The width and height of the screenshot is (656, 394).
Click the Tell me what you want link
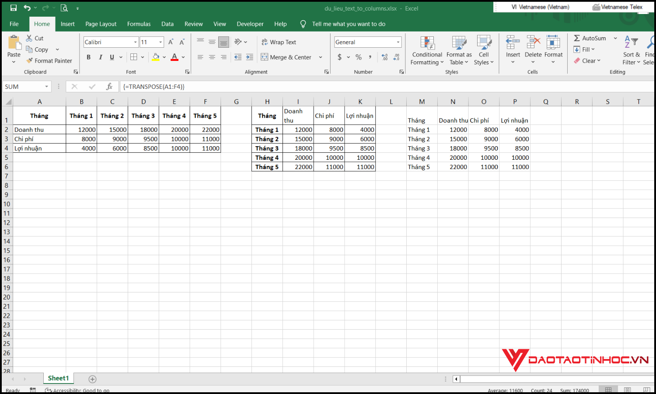point(349,24)
